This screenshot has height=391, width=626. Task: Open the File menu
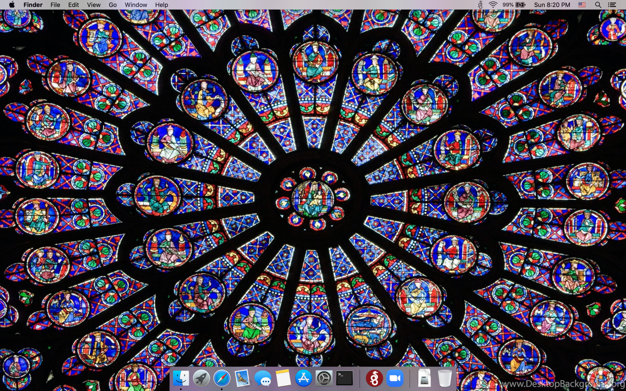(x=55, y=5)
